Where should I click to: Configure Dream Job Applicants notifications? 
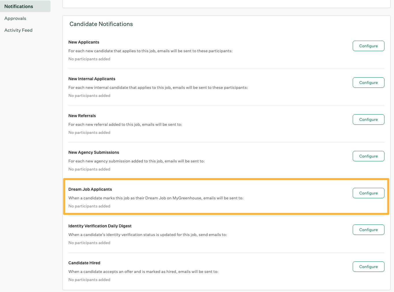click(368, 193)
